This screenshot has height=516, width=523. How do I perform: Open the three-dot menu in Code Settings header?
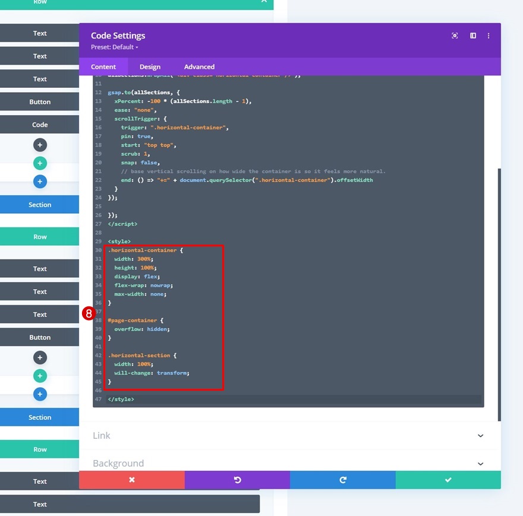coord(489,36)
